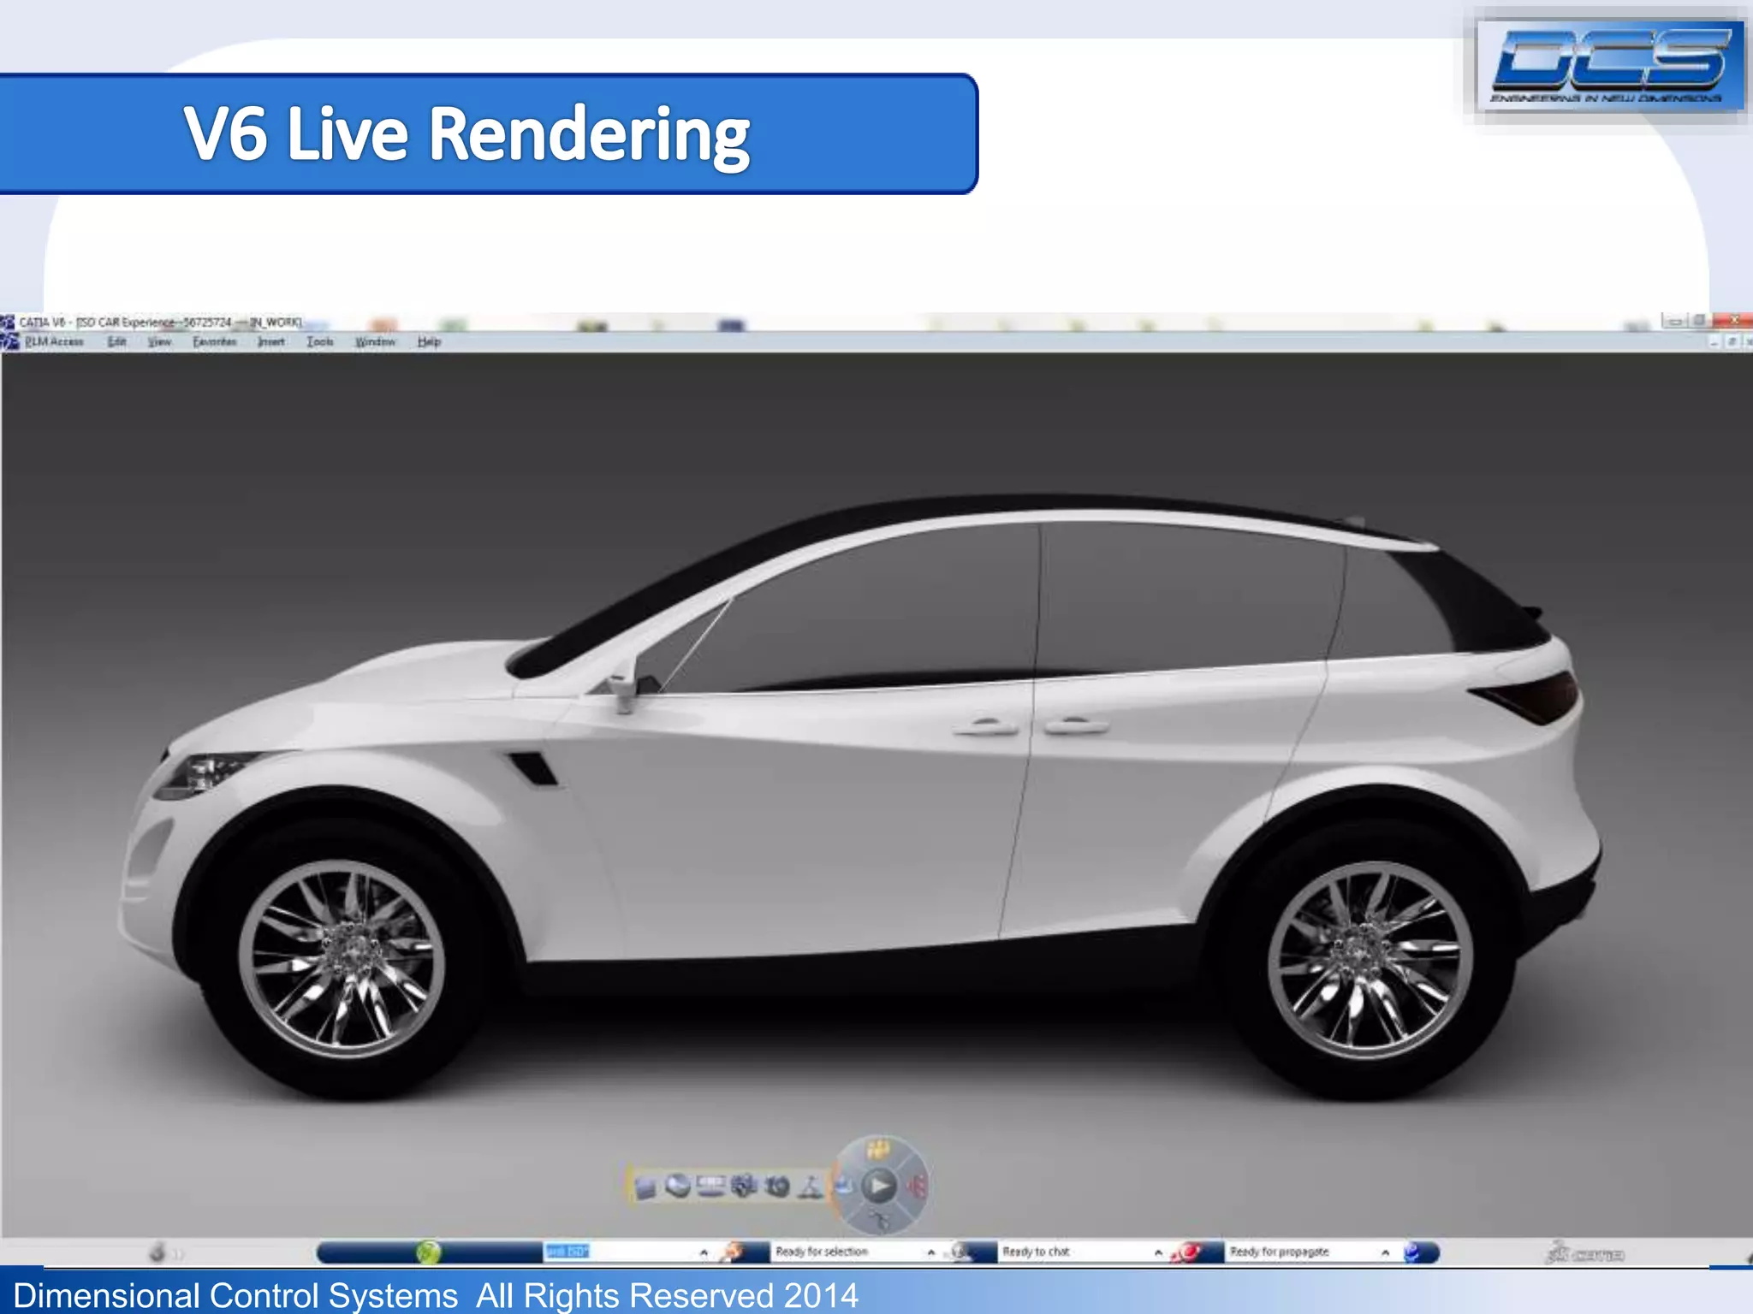Click the monitor display icon in floating toolbar
The height and width of the screenshot is (1314, 1753).
pyautogui.click(x=710, y=1187)
